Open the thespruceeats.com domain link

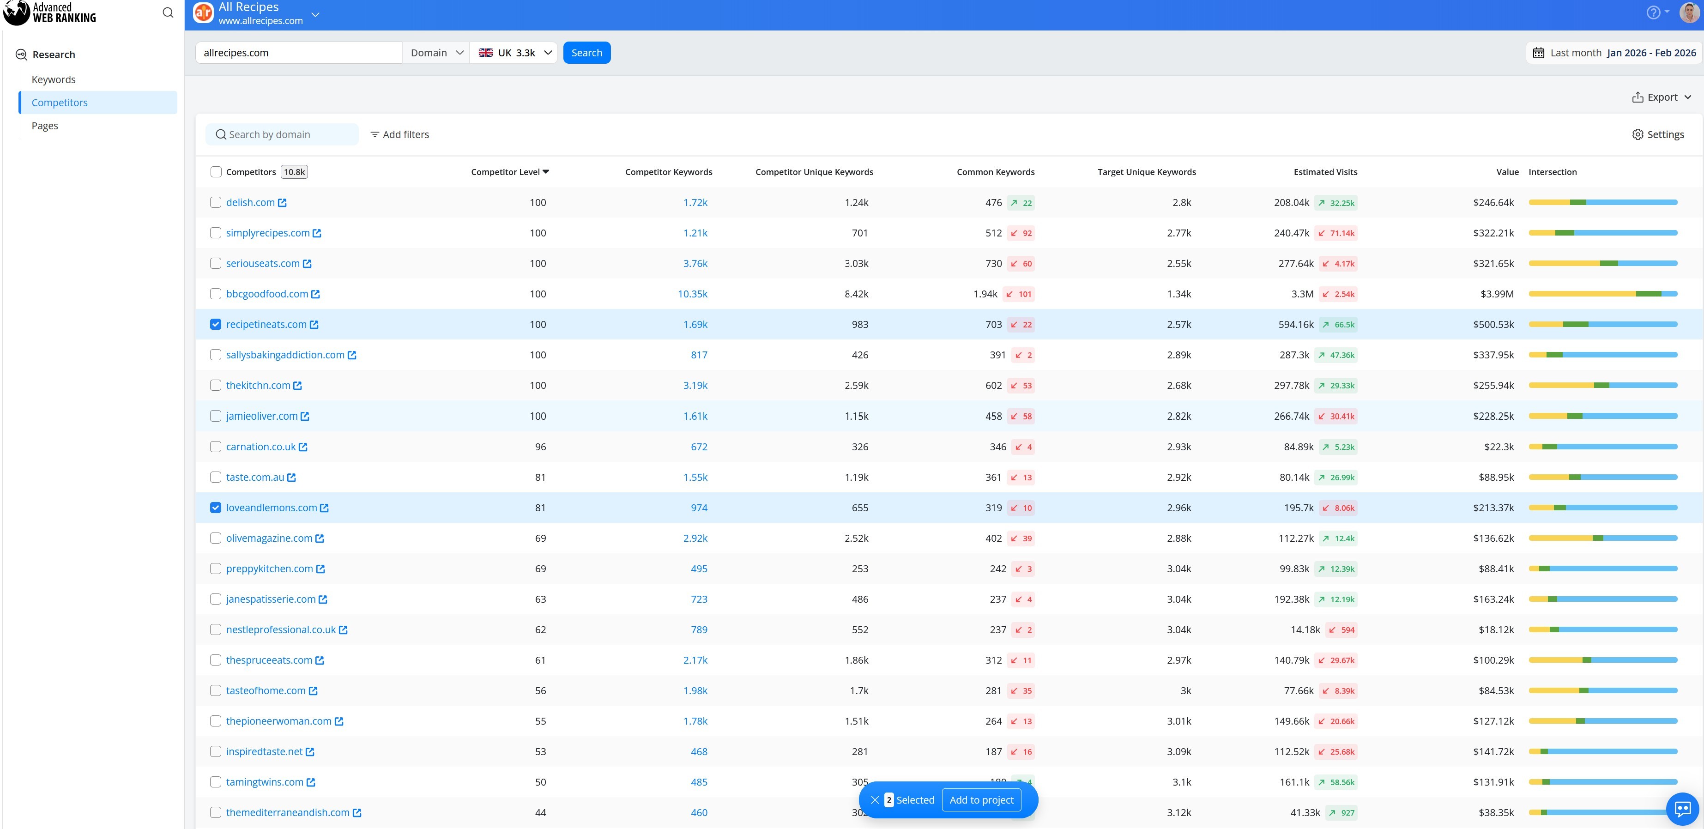tap(269, 660)
